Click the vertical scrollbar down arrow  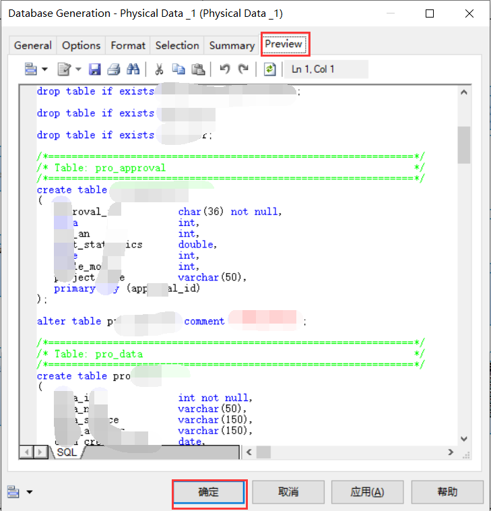coord(464,439)
